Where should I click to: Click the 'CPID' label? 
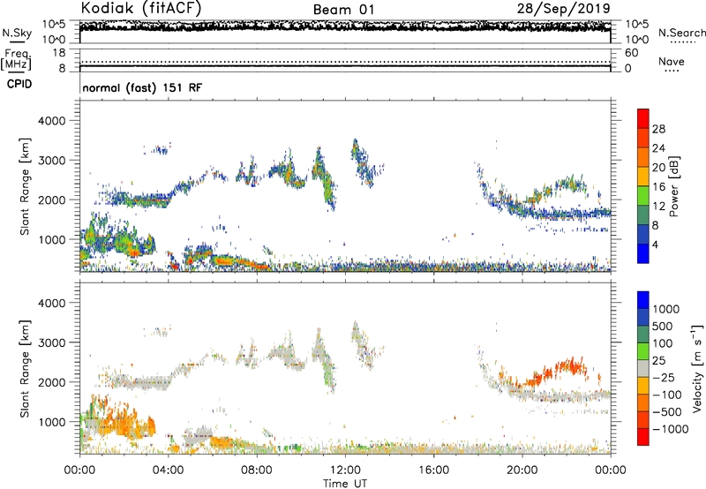[19, 84]
